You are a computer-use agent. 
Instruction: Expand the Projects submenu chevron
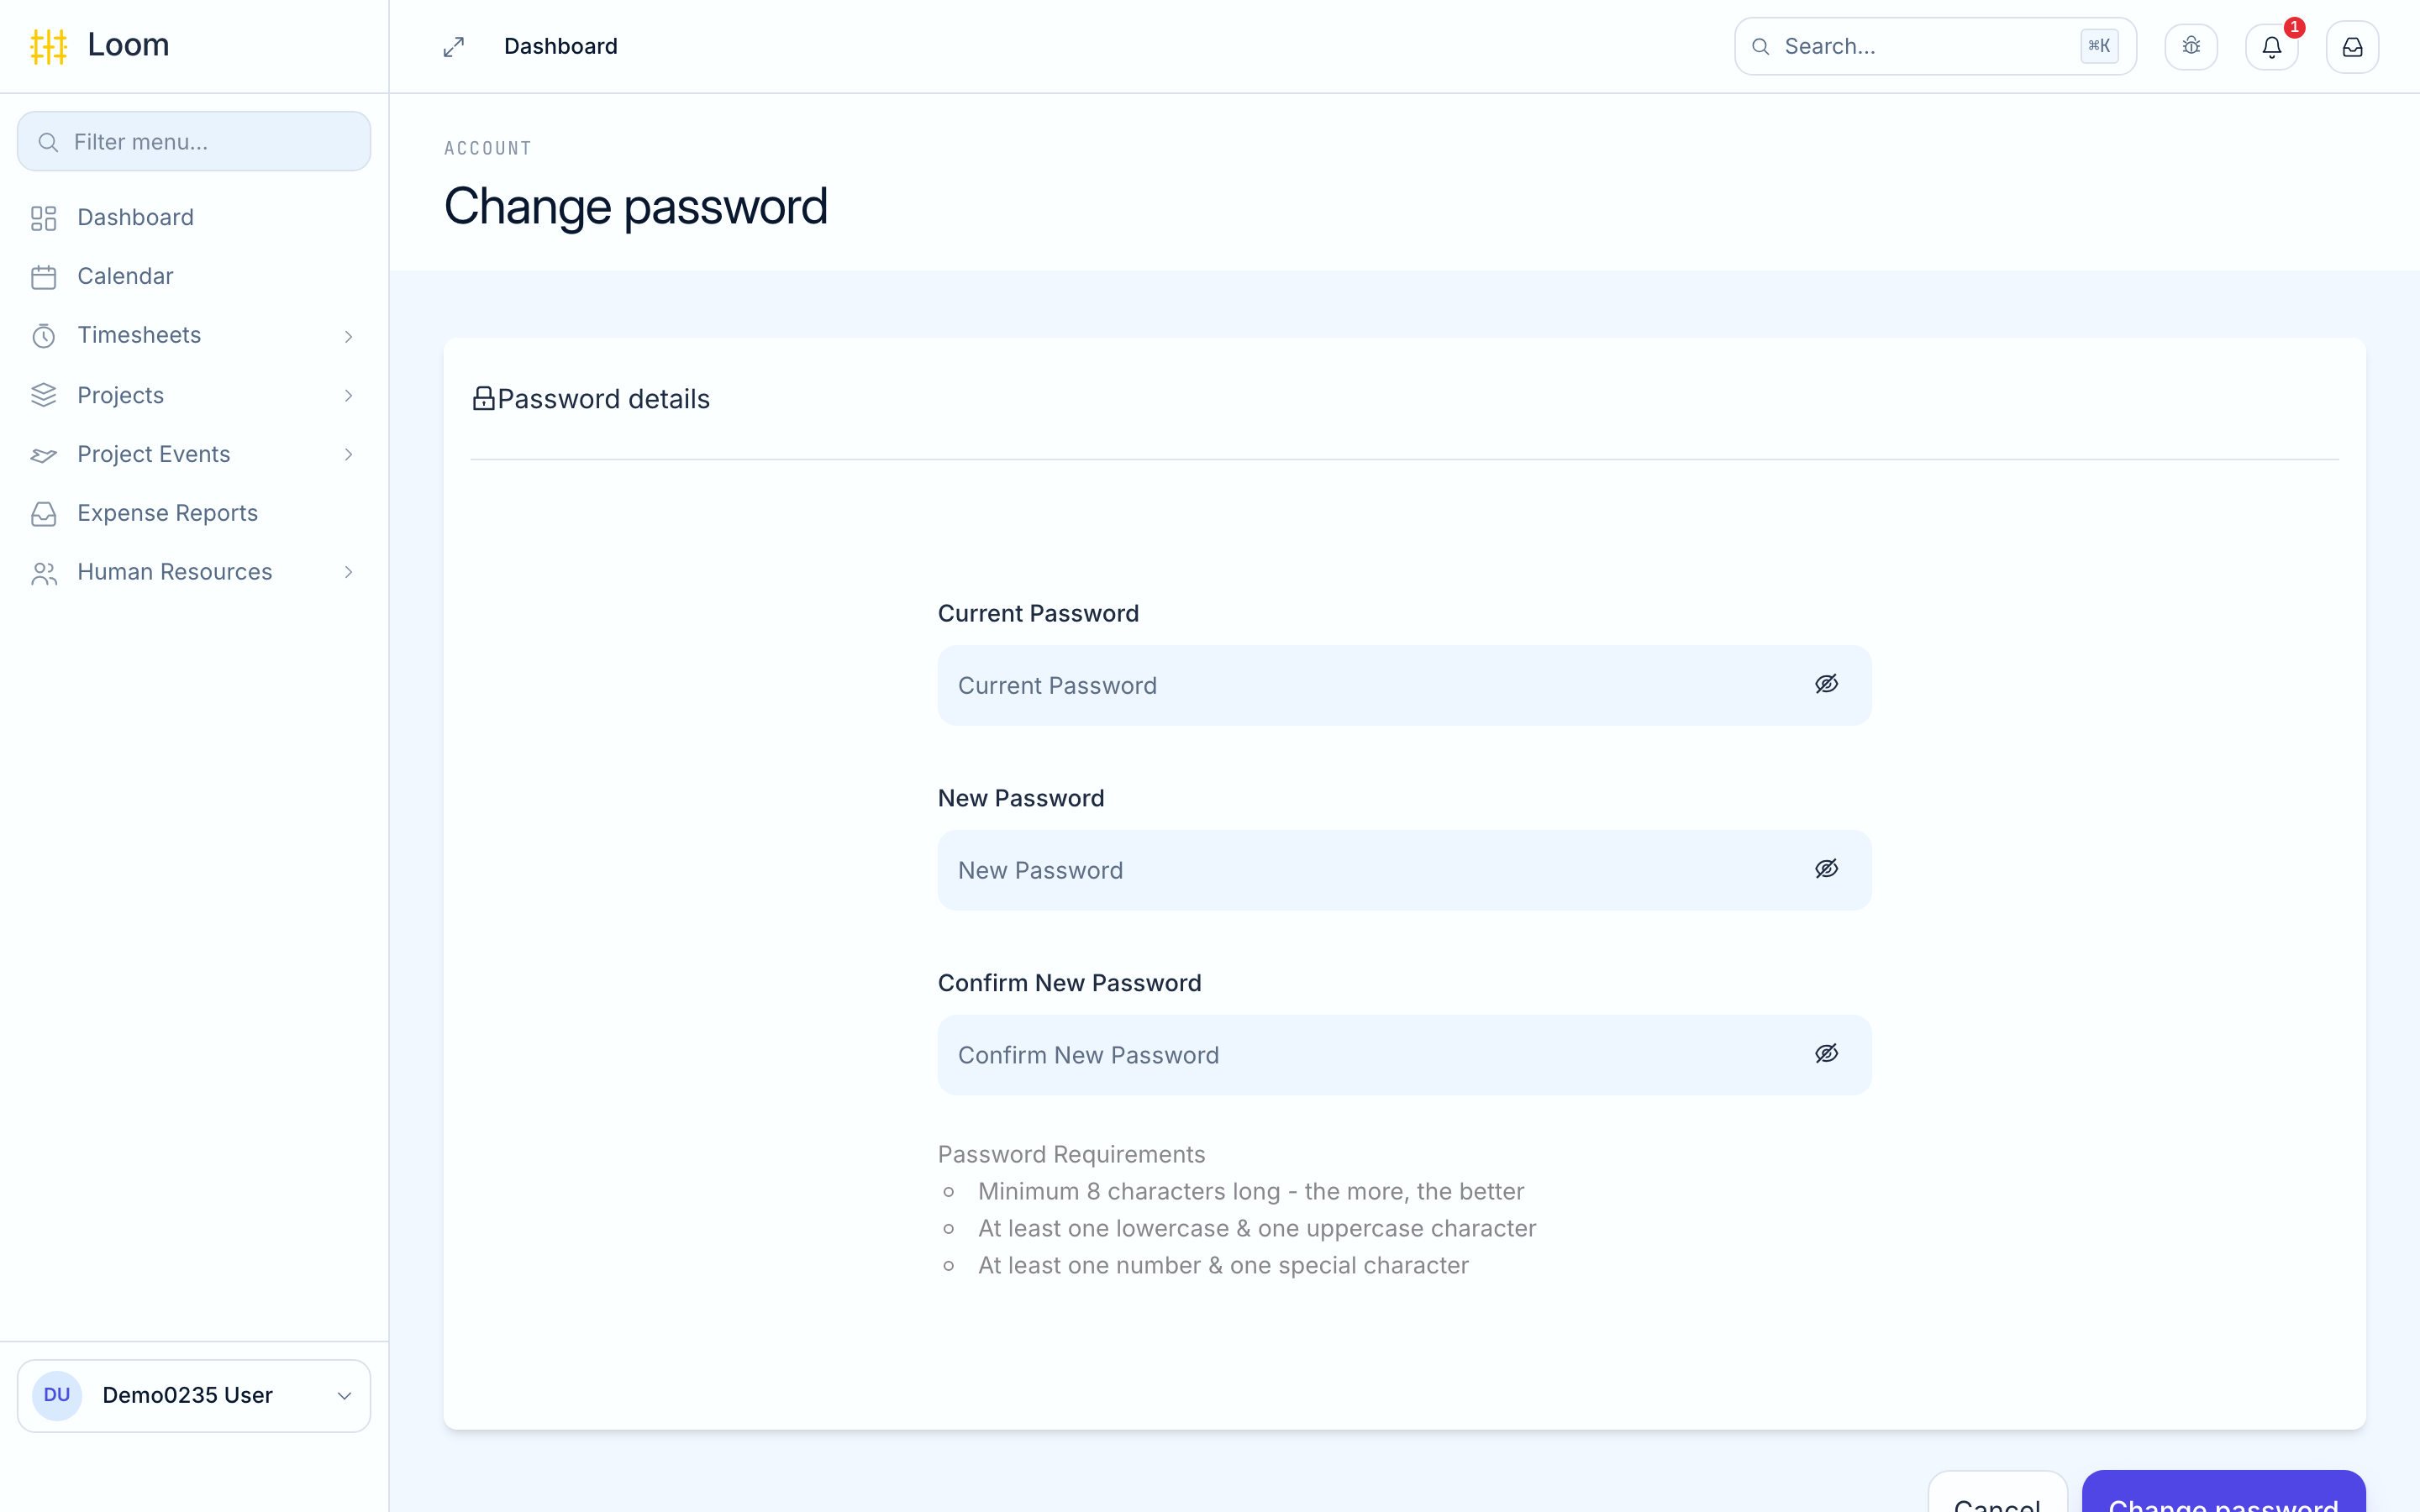point(348,395)
